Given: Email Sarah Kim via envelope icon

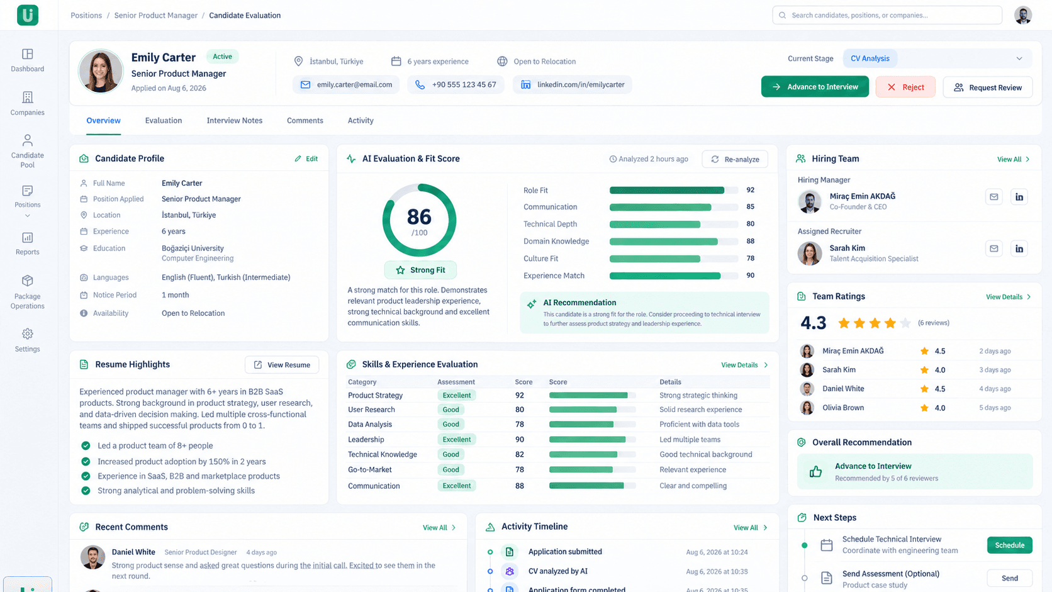Looking at the screenshot, I should [994, 249].
